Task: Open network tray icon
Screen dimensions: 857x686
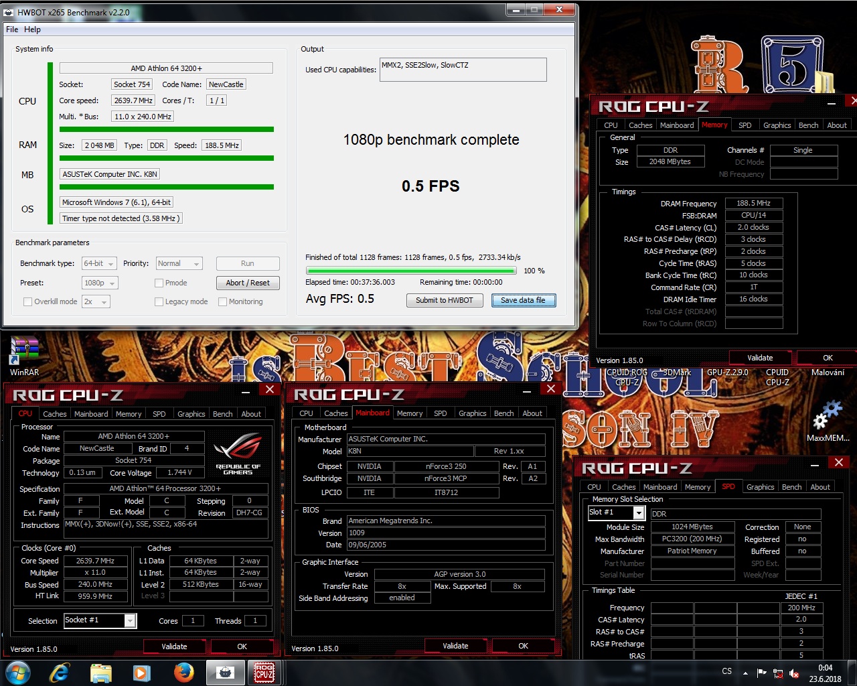Action: [778, 673]
